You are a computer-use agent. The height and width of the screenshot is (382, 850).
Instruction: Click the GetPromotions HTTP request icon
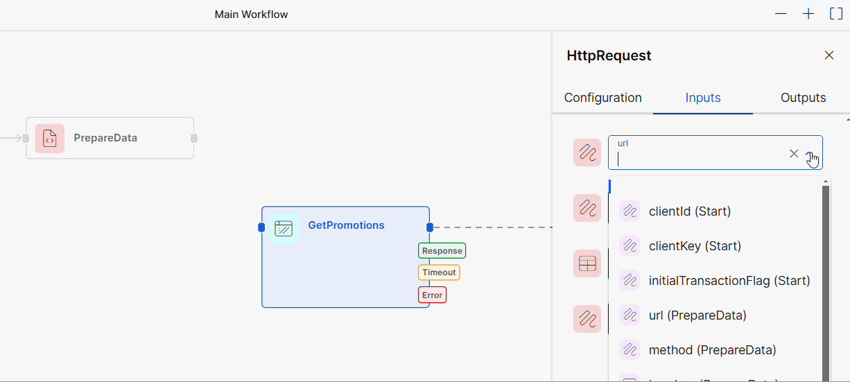point(284,228)
